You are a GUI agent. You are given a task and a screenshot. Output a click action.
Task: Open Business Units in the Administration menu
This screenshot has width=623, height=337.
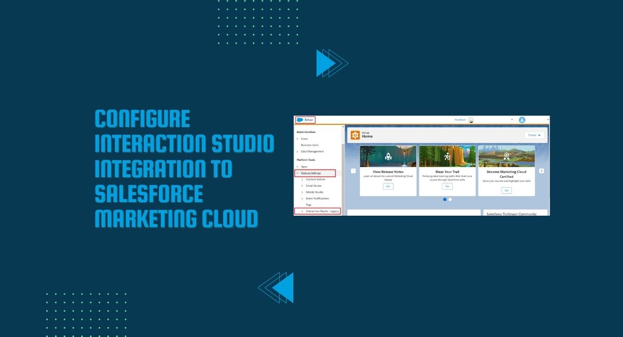point(310,145)
